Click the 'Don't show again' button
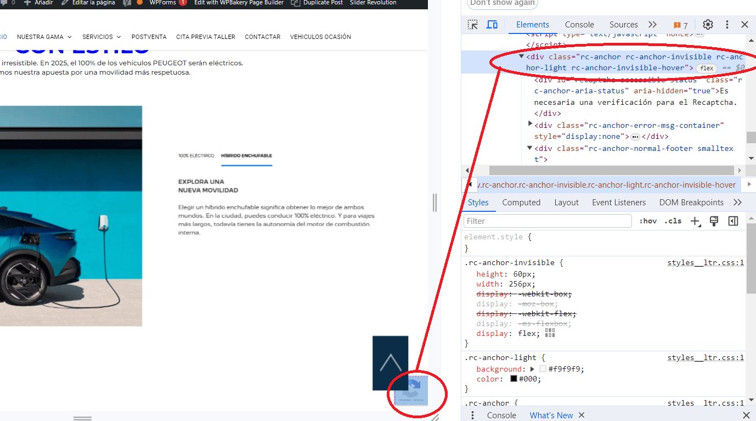 coord(502,4)
